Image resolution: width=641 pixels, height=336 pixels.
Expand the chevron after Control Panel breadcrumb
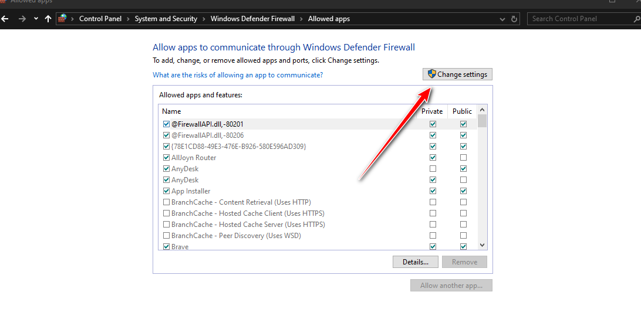coord(128,19)
